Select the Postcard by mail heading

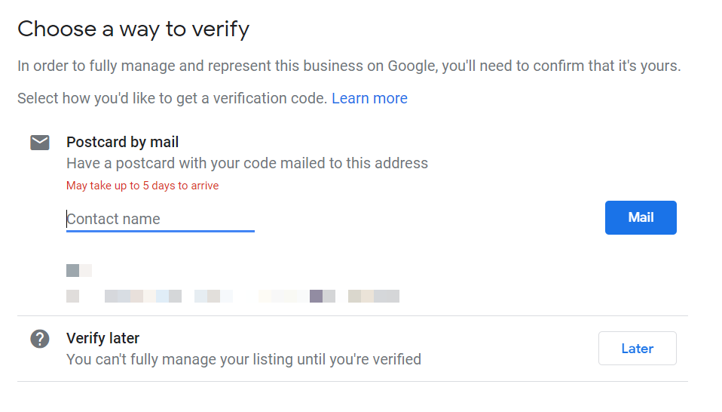coord(123,142)
